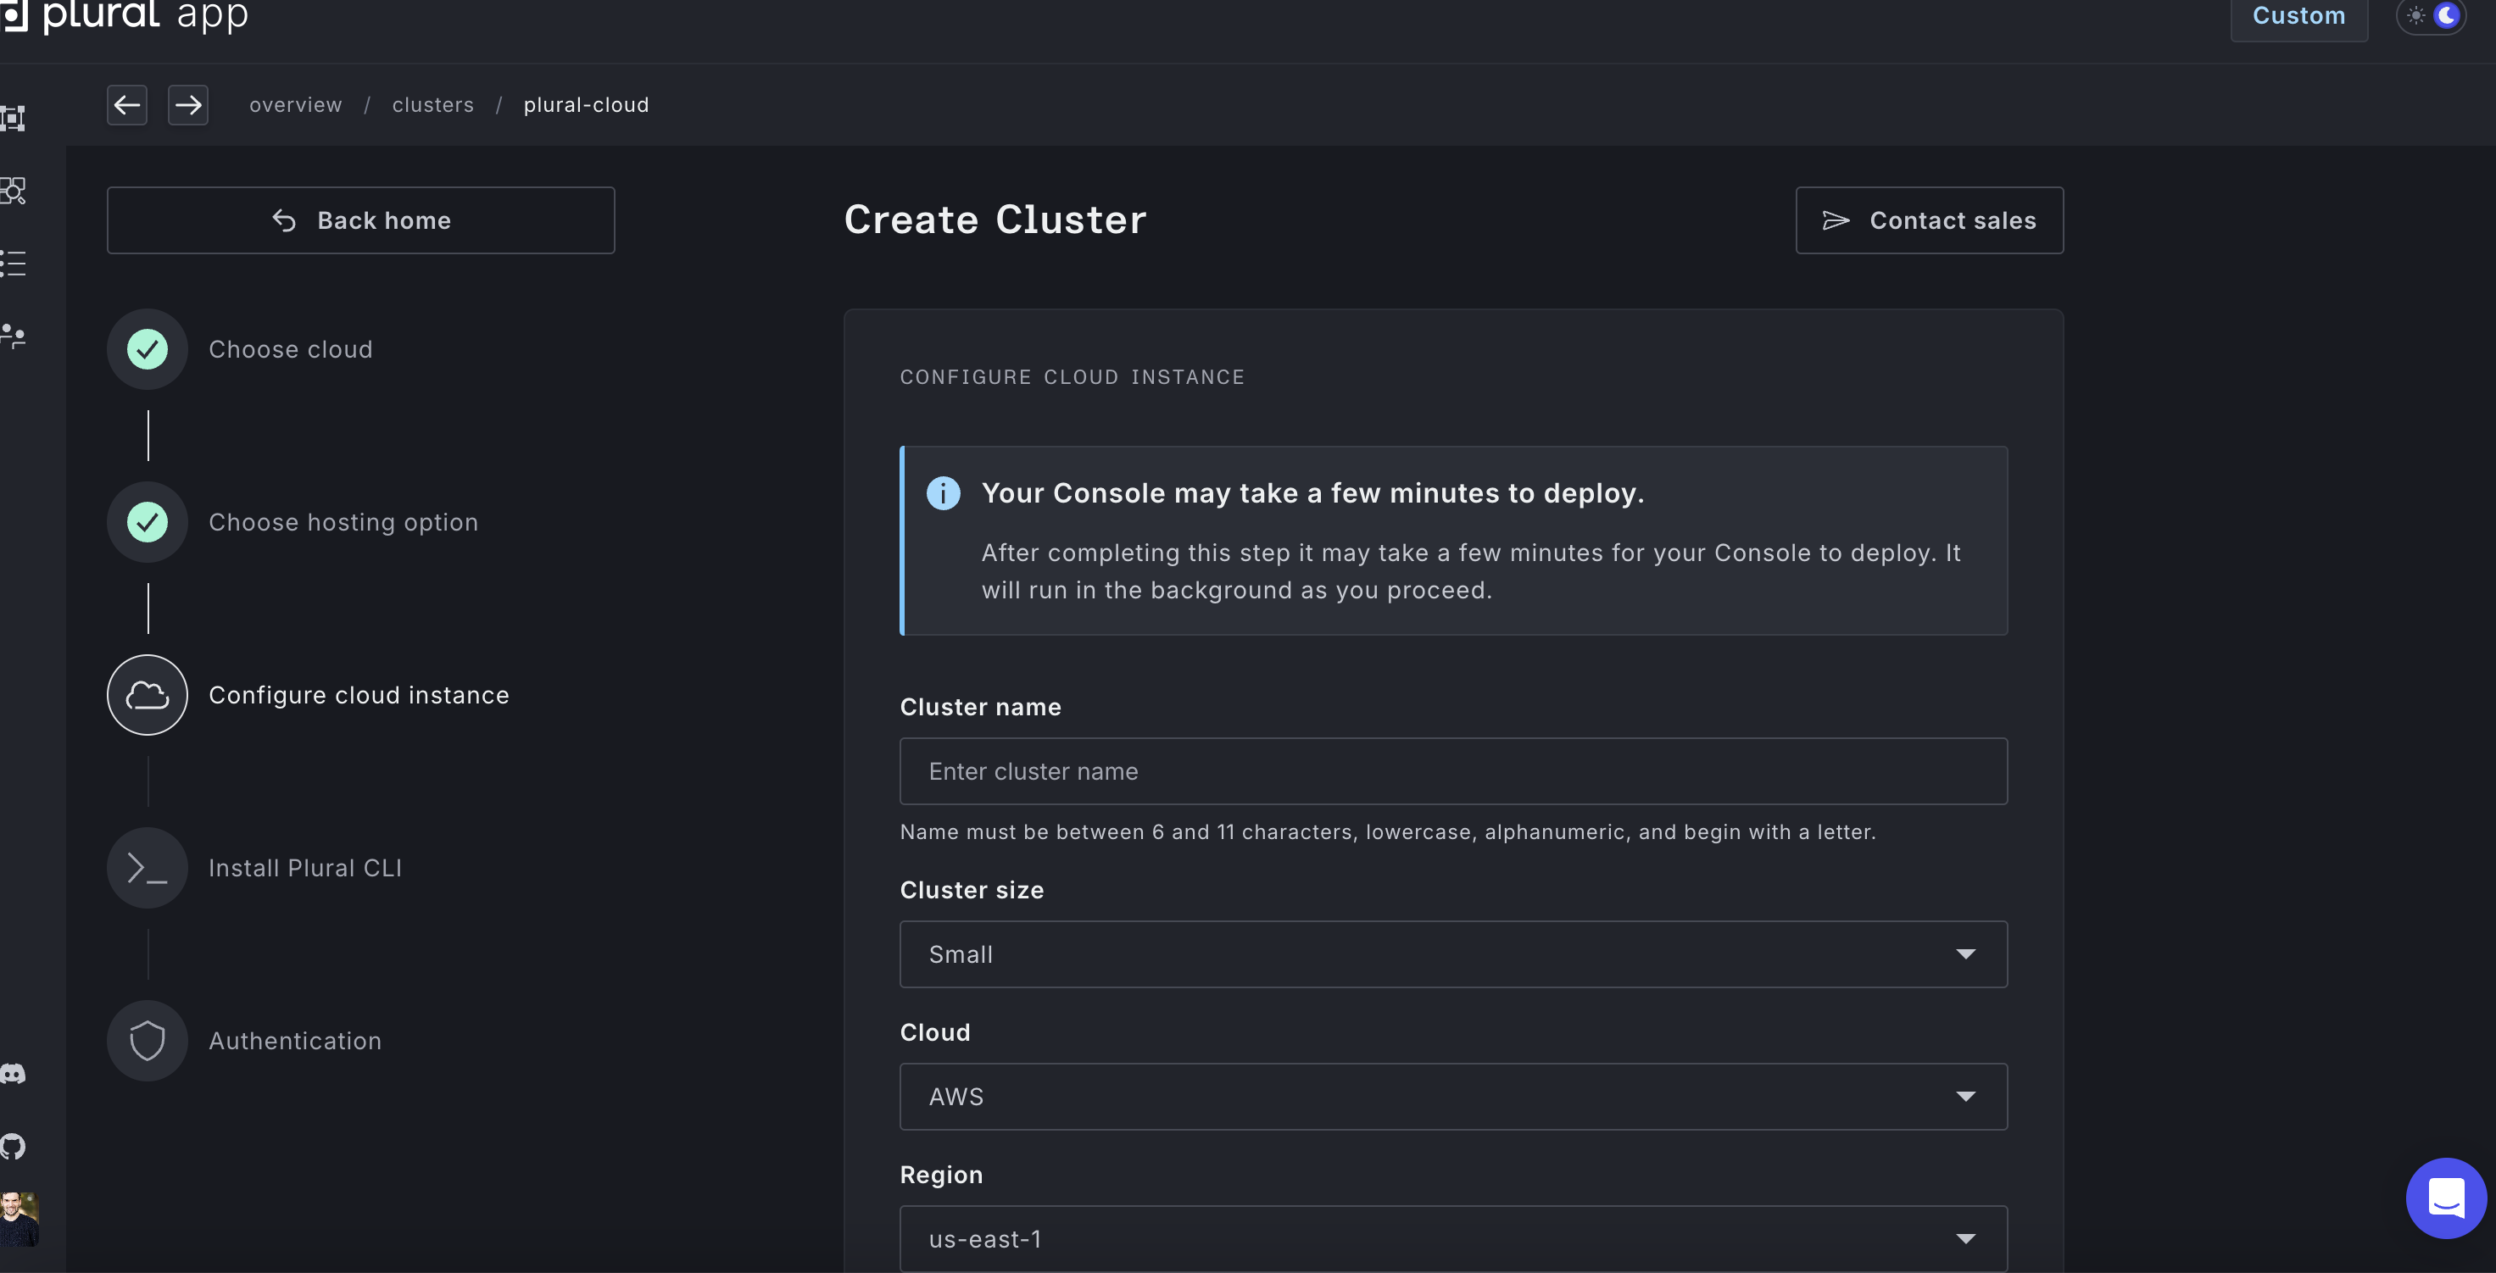Click the Back home button

pyautogui.click(x=360, y=221)
